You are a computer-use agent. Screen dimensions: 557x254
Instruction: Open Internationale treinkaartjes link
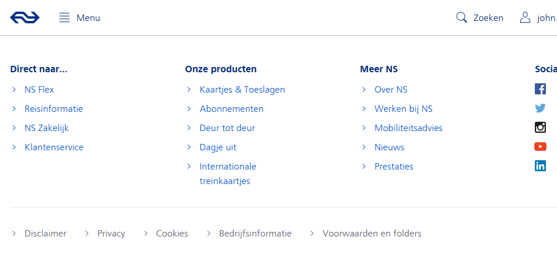coord(227,174)
